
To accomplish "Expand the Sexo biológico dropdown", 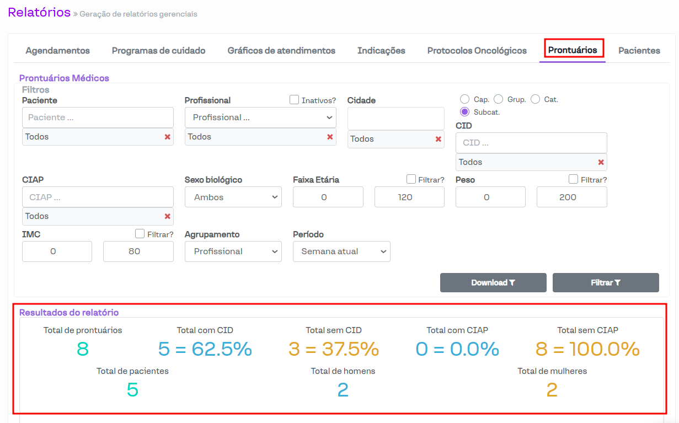I will tap(233, 197).
